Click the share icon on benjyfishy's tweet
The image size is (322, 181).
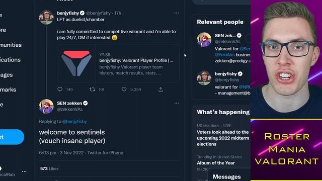[x=160, y=89]
